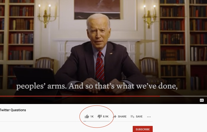This screenshot has height=132, width=207.
Task: Jump to the very start of the timeline
Action: pyautogui.click(x=0, y=96)
